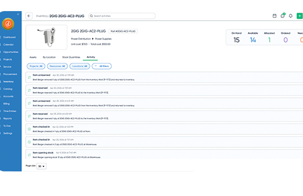The height and width of the screenshot is (196, 303).
Task: Click the Available value 14
Action: point(253,40)
